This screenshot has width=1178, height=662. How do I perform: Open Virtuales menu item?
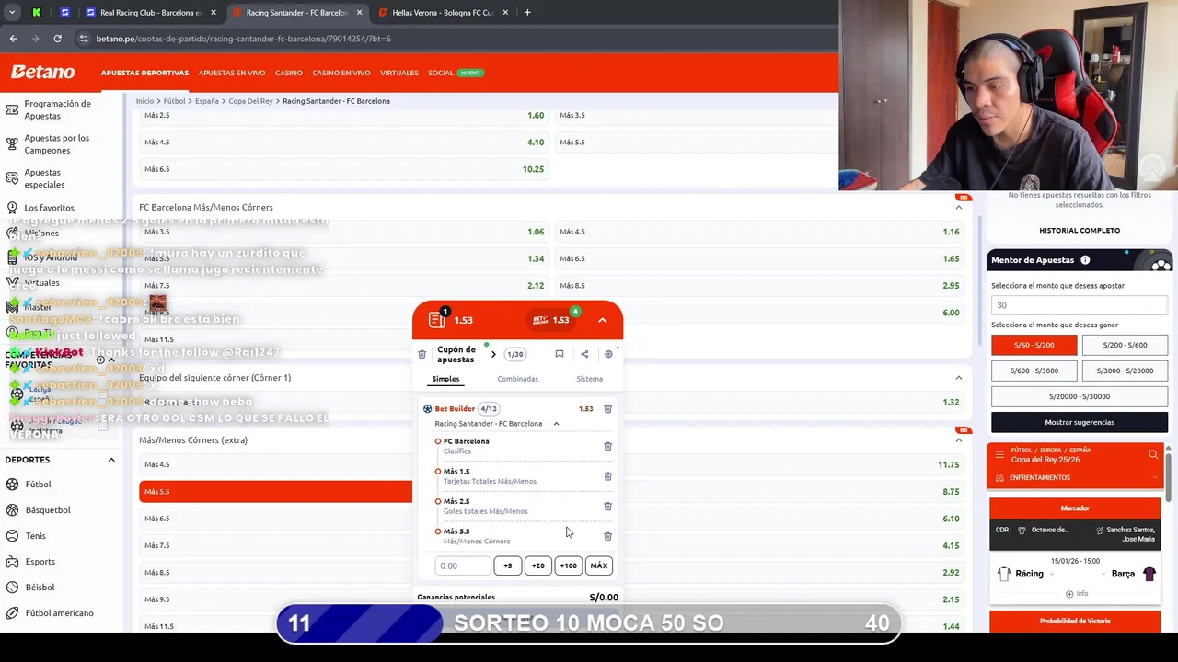(x=399, y=73)
